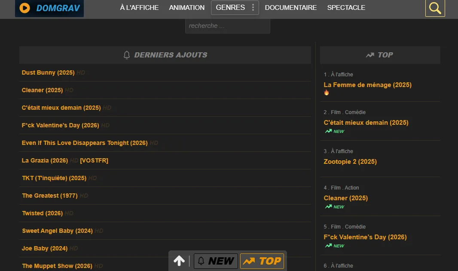Focus the recherche search field

(227, 26)
